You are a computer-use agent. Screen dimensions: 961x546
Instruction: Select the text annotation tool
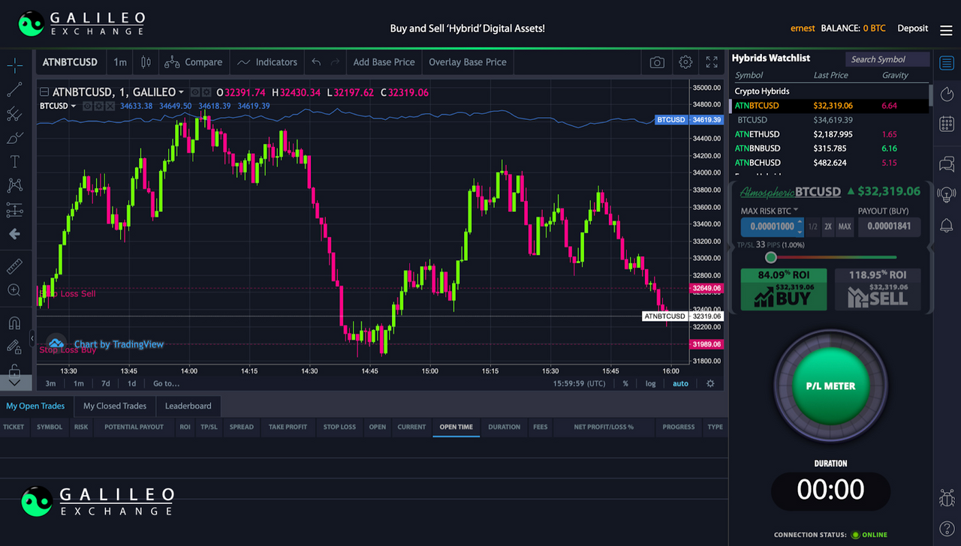(14, 161)
